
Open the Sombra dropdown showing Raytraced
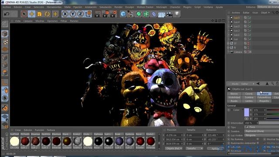262,131
